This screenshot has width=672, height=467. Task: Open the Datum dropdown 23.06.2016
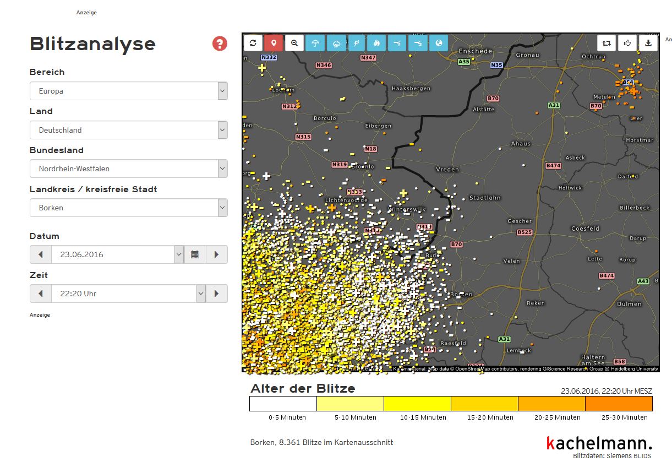tap(118, 254)
